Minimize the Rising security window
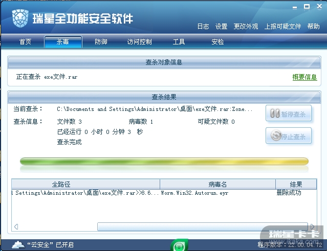Viewport: 327px width, 251px height. 295,8
